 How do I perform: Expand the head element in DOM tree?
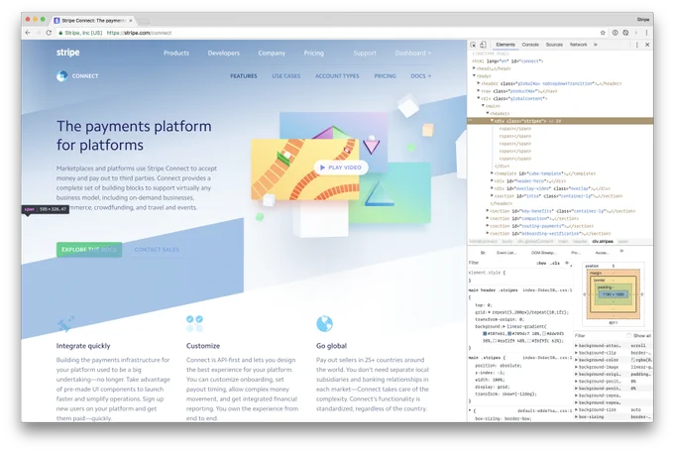[x=474, y=68]
